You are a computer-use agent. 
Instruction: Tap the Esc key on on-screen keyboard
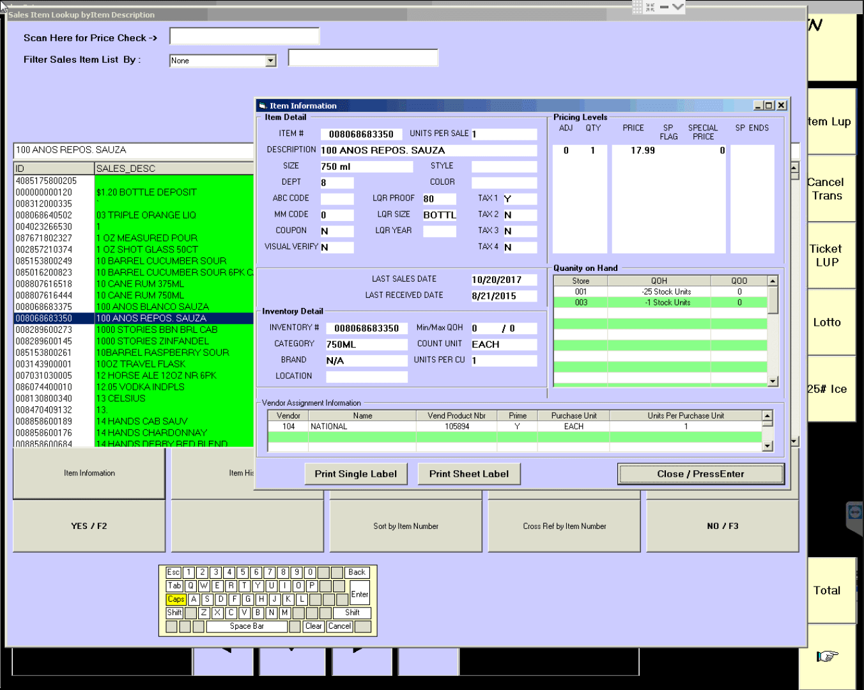coord(173,572)
